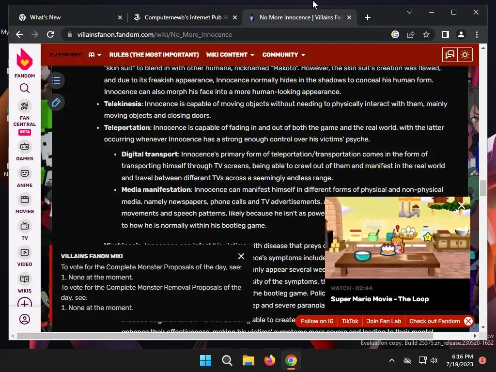Open the user account avatar icon

pyautogui.click(x=25, y=319)
